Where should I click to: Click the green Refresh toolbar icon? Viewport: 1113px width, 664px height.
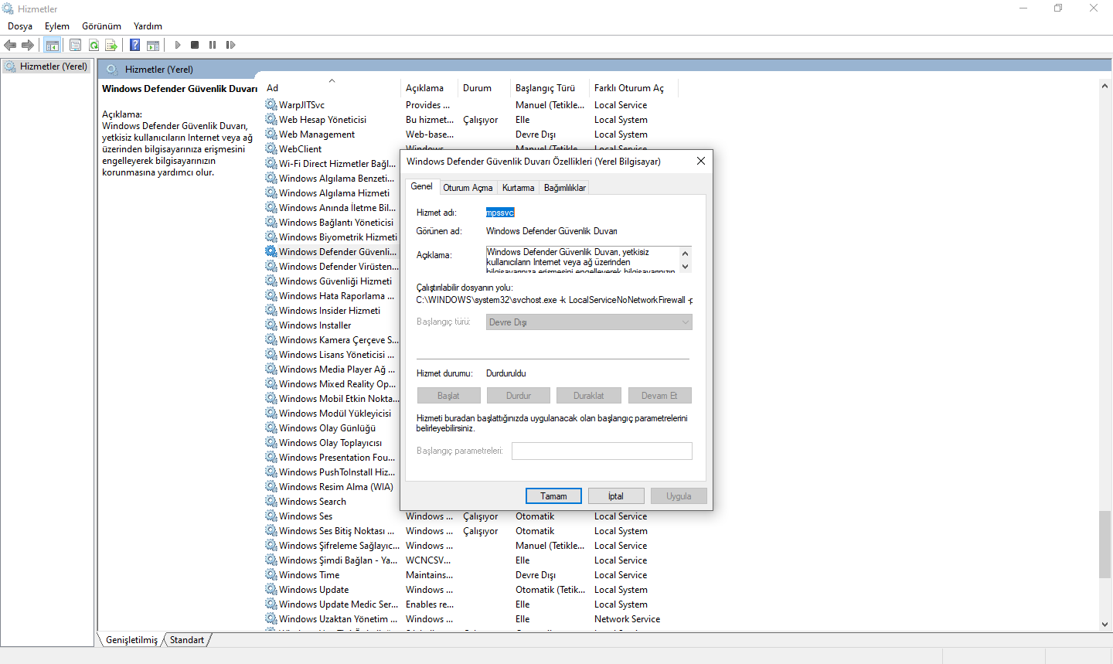94,45
